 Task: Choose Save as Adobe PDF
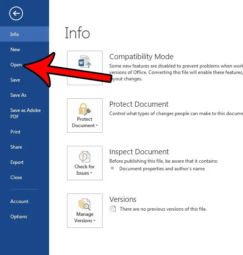(x=25, y=114)
